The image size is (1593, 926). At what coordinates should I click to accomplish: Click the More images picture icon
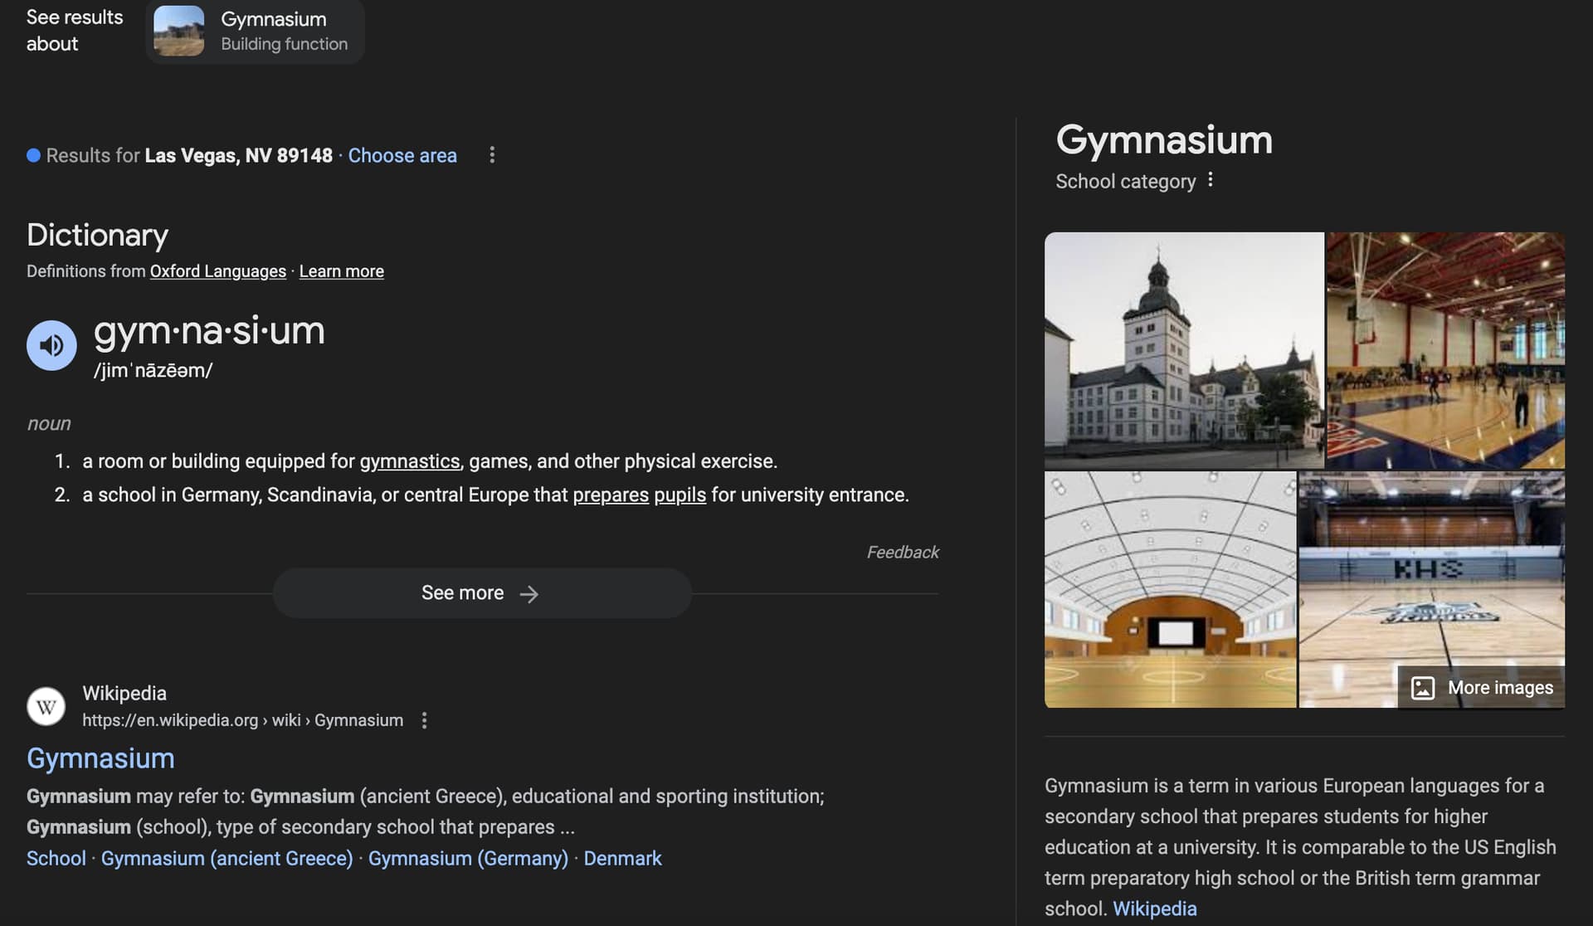coord(1423,688)
